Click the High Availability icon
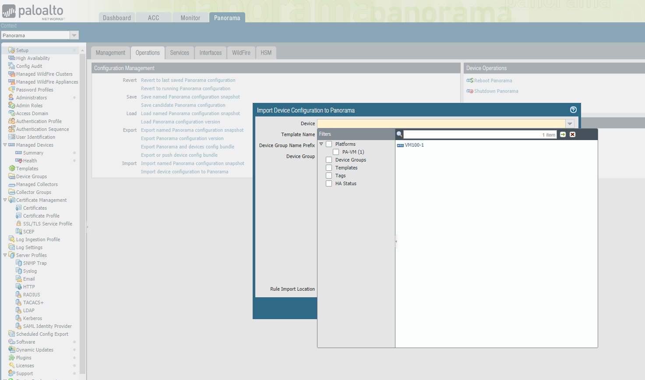This screenshot has height=380, width=645. click(x=12, y=58)
